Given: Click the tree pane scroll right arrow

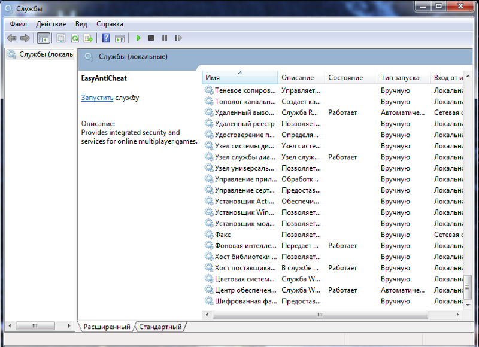Looking at the screenshot, I should (x=69, y=326).
